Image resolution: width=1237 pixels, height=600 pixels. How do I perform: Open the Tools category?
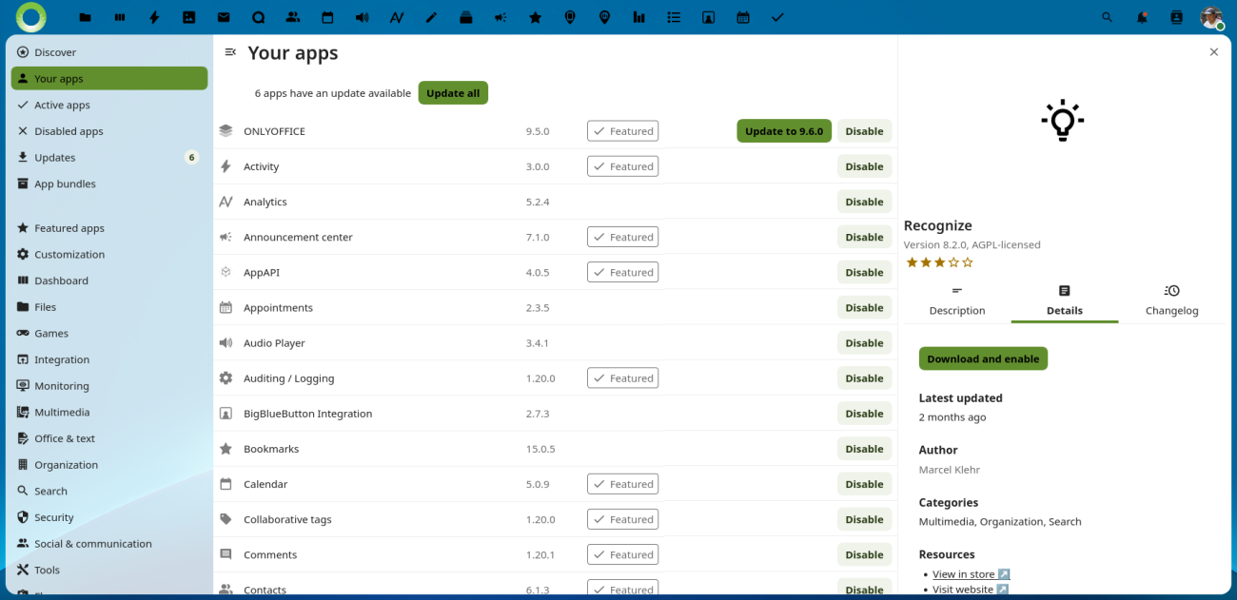pos(109,571)
